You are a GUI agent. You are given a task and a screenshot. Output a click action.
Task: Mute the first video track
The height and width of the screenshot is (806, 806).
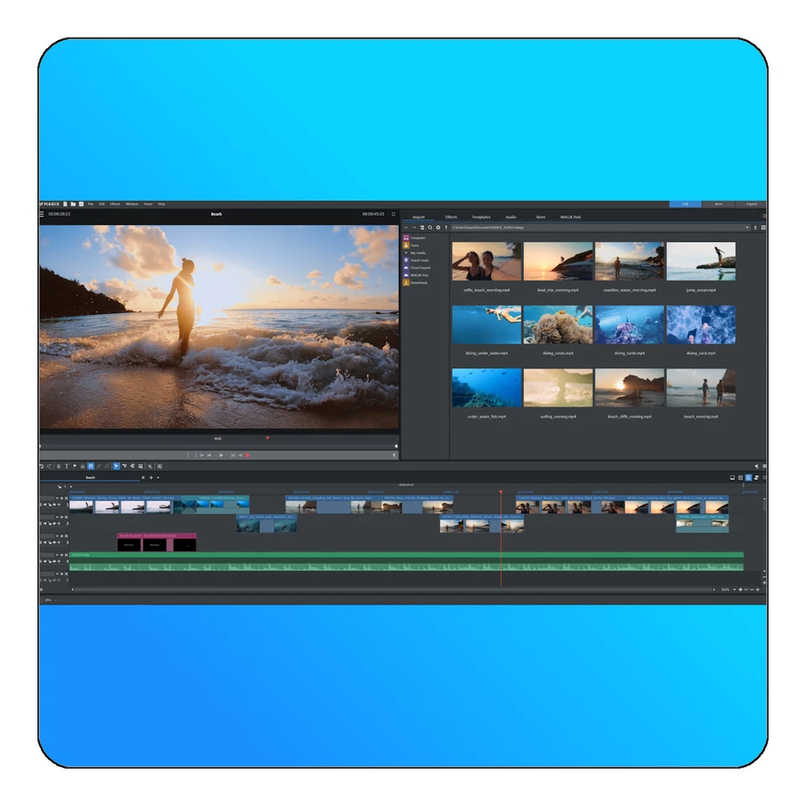pos(44,505)
